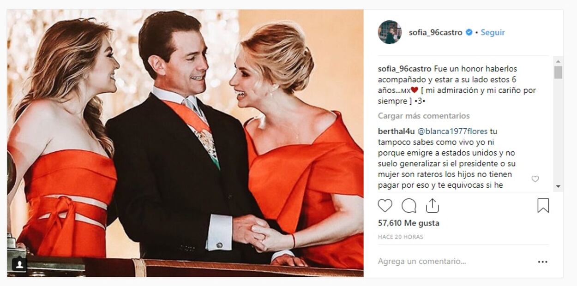This screenshot has width=577, height=286.
Task: Click the comments scrollbar thumb
Action: point(558,72)
